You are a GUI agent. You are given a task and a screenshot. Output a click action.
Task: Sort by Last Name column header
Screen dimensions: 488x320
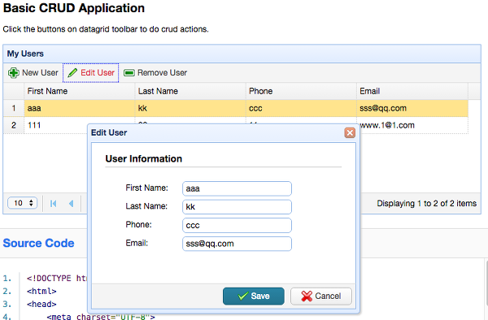tap(190, 91)
